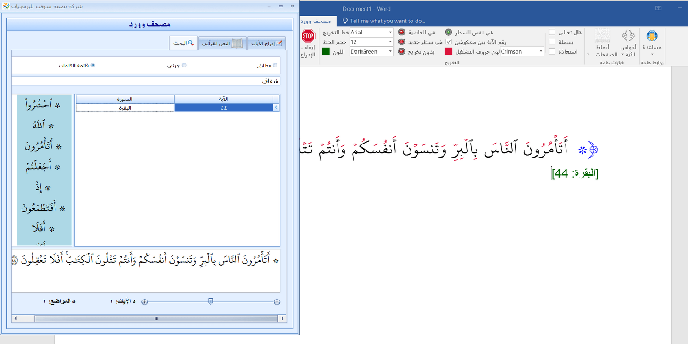Choose the في سطر جديد citation option
The image size is (688, 344).
[x=401, y=42]
